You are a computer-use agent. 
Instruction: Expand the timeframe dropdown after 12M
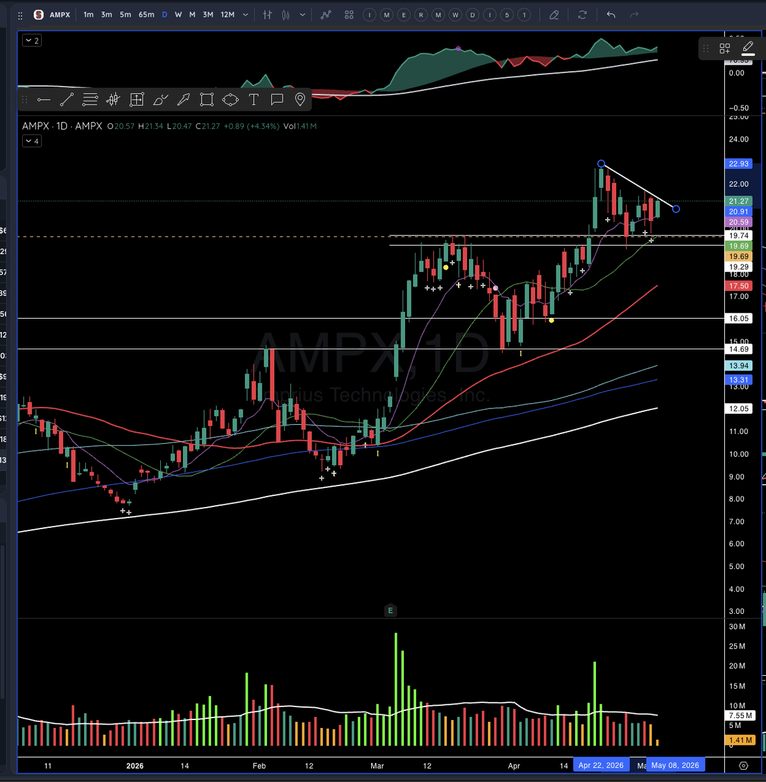click(x=244, y=14)
